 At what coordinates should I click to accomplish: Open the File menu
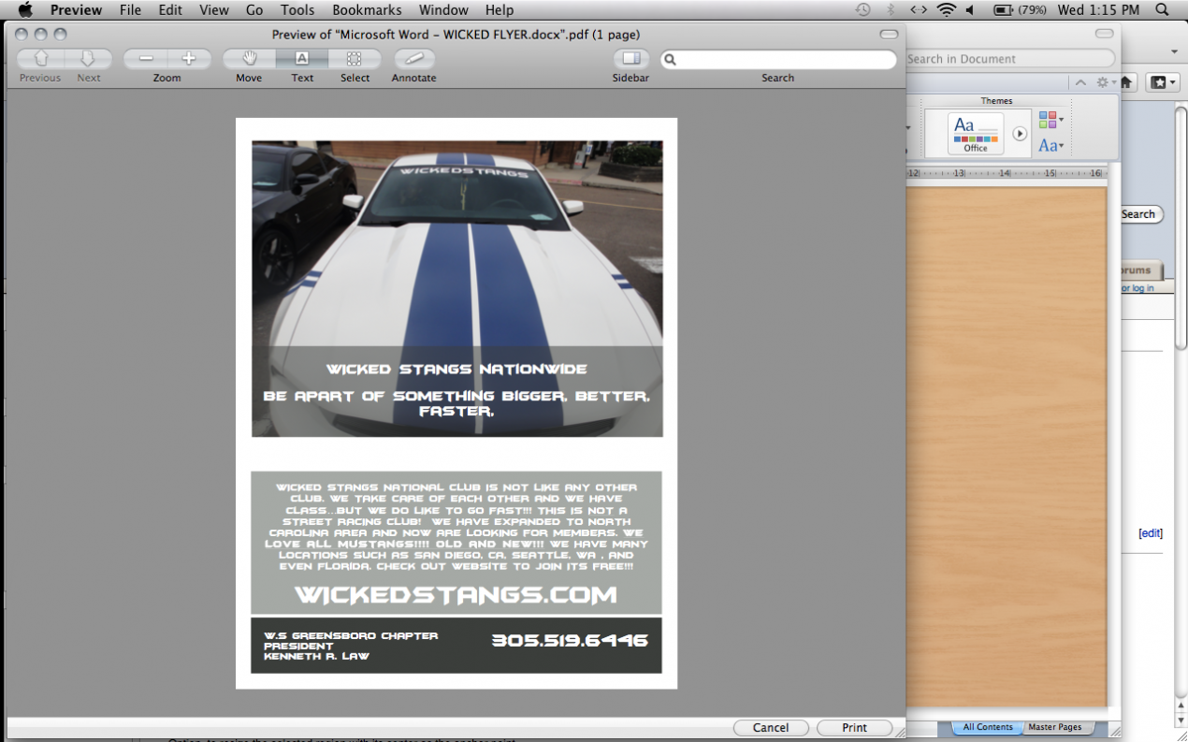(x=130, y=10)
